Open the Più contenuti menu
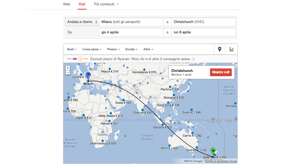 (x=106, y=4)
